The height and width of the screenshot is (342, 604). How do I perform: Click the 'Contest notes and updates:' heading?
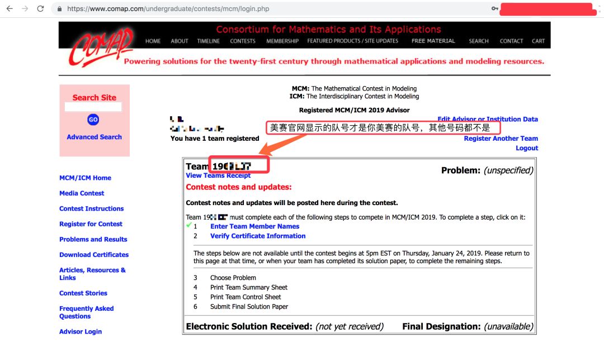click(239, 187)
